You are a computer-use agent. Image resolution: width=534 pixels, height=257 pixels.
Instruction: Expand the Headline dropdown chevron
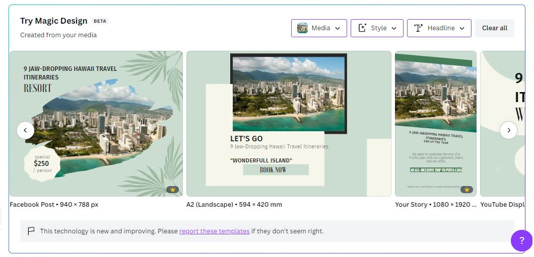(462, 28)
